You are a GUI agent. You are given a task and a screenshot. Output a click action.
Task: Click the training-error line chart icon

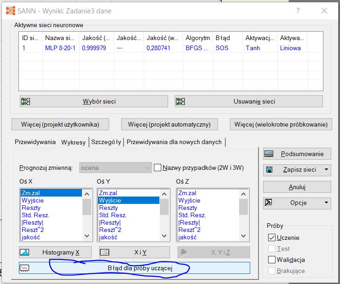point(24,268)
